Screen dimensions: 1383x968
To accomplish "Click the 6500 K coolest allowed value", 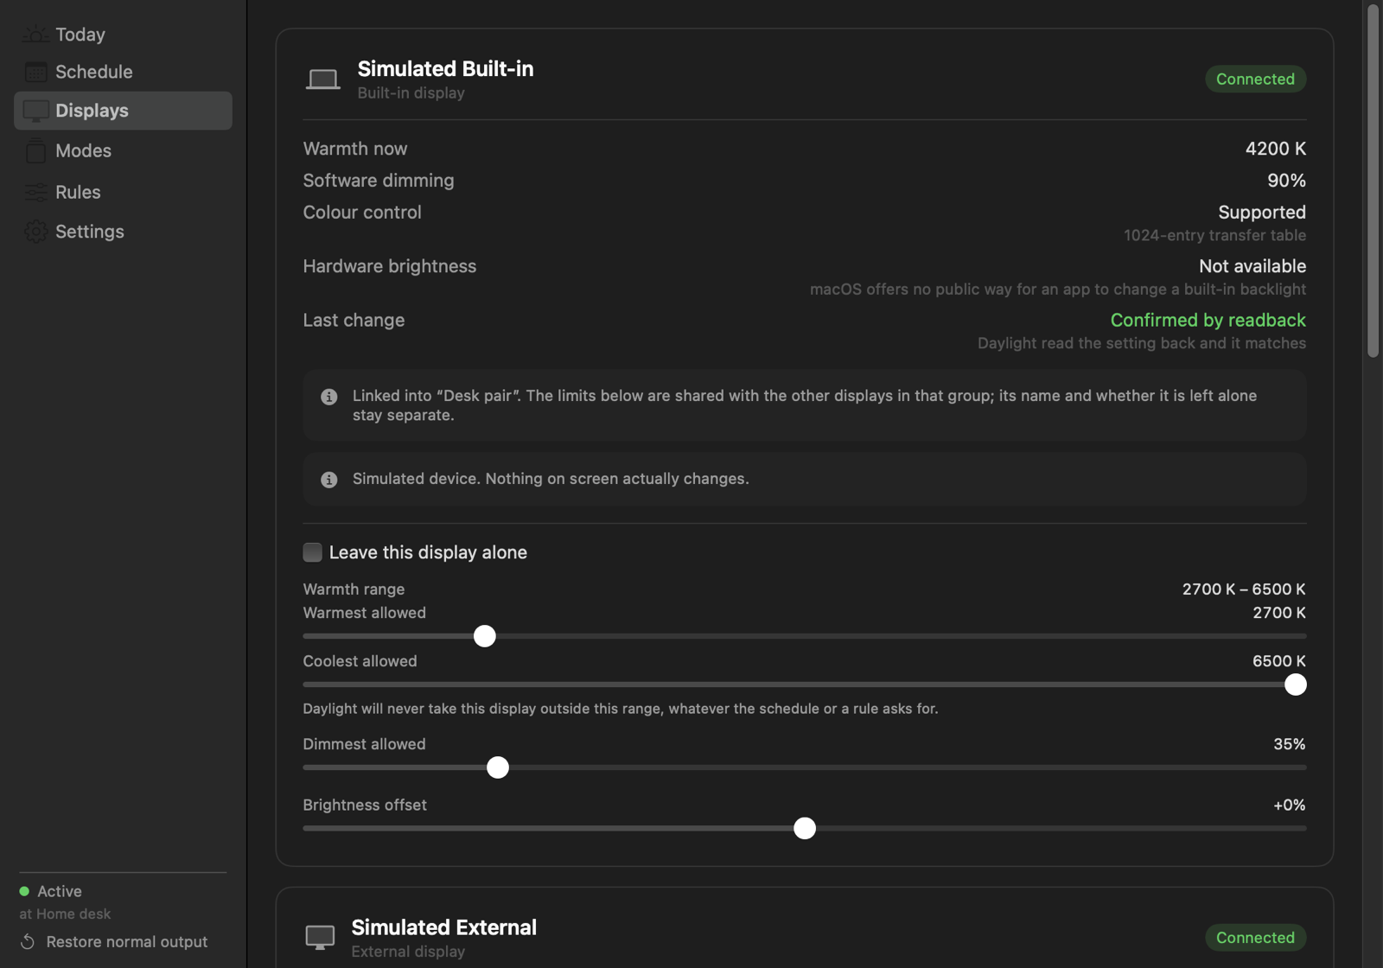I will [x=1278, y=661].
